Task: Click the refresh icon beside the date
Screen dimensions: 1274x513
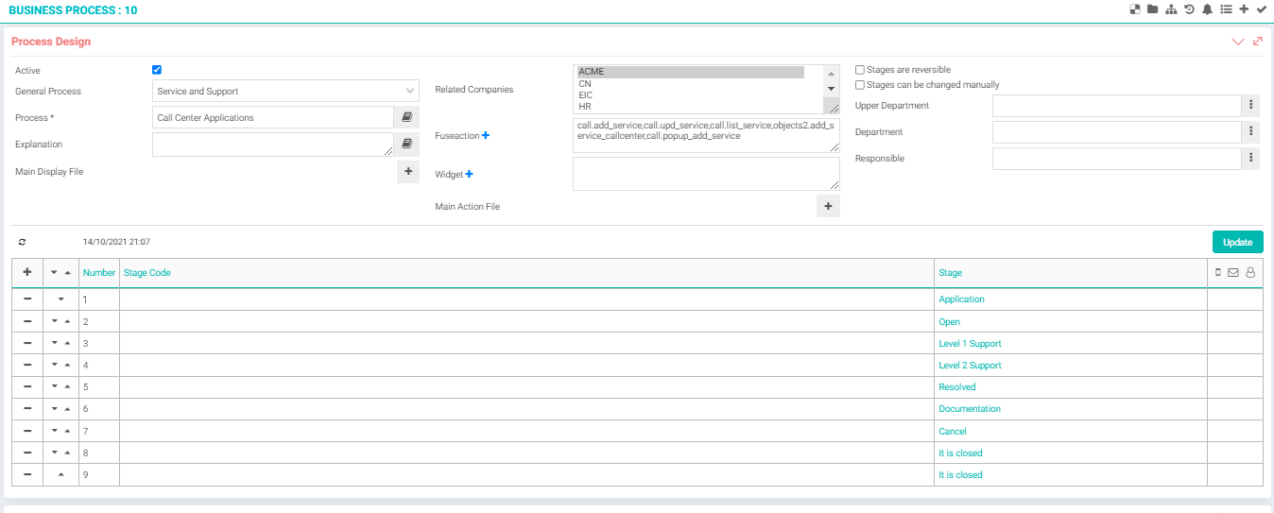Action: (23, 242)
